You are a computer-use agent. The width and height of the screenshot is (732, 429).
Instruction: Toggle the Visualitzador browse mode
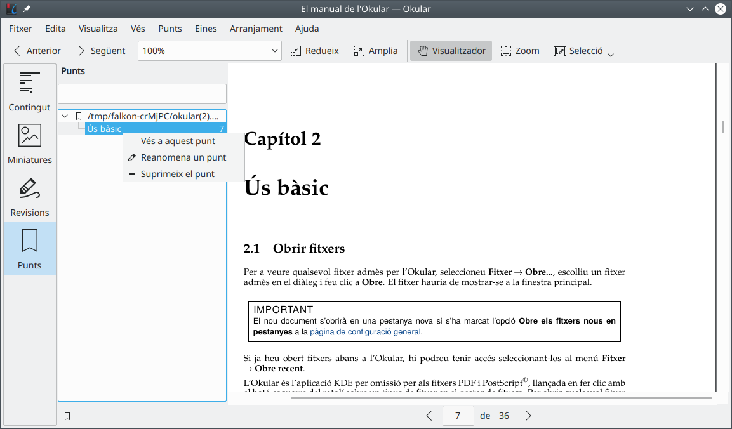[x=451, y=51]
